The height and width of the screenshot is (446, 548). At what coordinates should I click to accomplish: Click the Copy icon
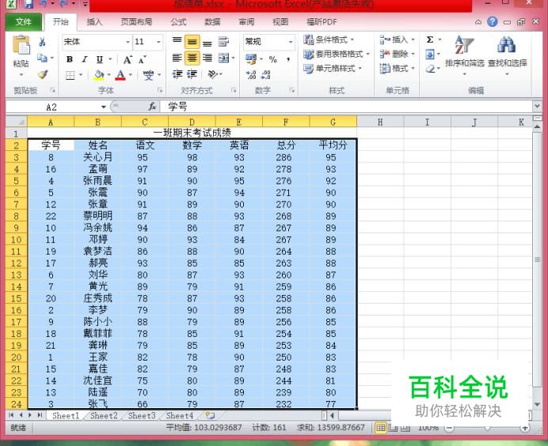pos(42,58)
